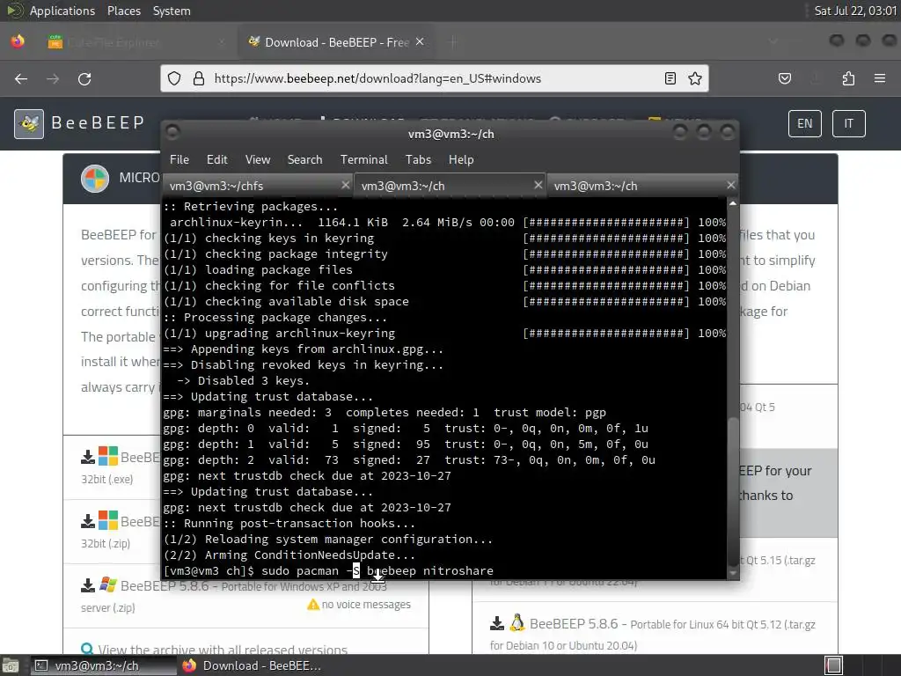Click the terminal window menu button
Image resolution: width=901 pixels, height=676 pixels.
(172, 133)
